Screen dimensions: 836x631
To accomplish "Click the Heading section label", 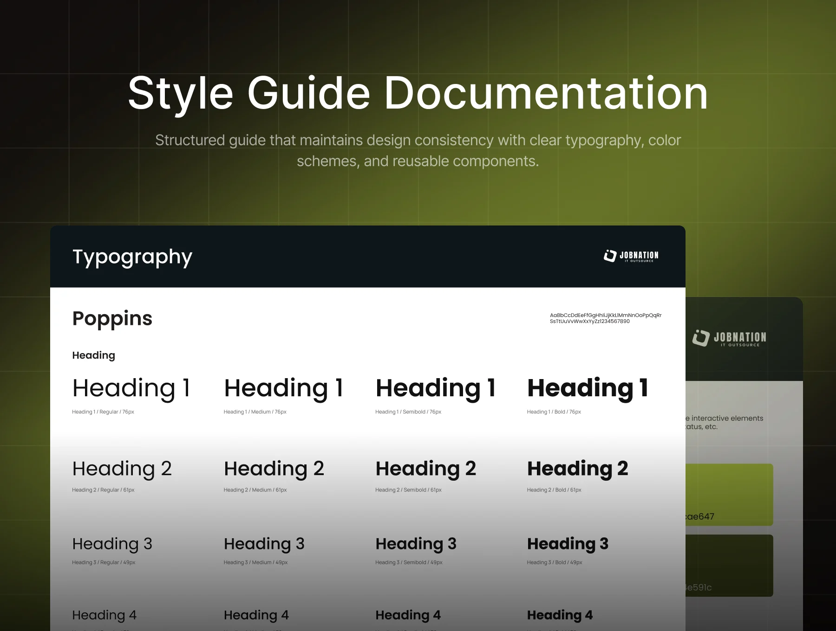I will click(x=93, y=355).
